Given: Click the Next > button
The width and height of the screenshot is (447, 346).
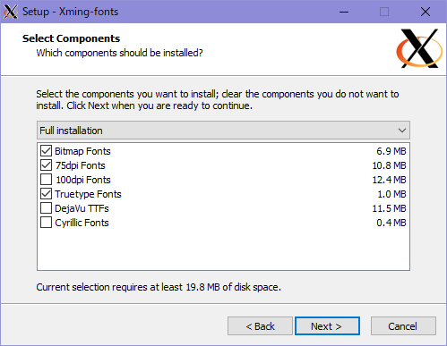Looking at the screenshot, I should (x=327, y=326).
